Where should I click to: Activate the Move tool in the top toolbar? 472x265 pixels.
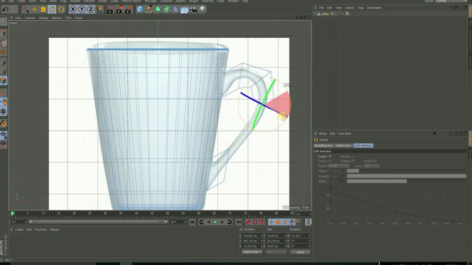(34, 9)
